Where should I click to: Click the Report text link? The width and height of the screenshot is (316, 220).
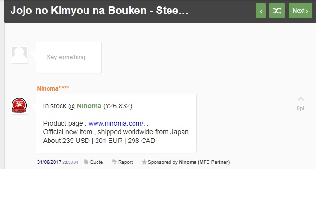point(125,162)
